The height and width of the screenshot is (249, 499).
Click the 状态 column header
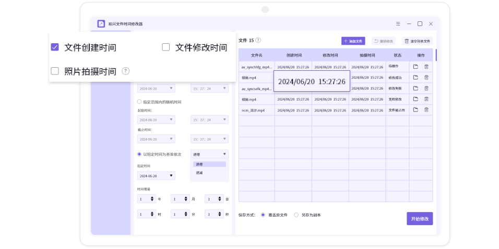click(x=398, y=55)
